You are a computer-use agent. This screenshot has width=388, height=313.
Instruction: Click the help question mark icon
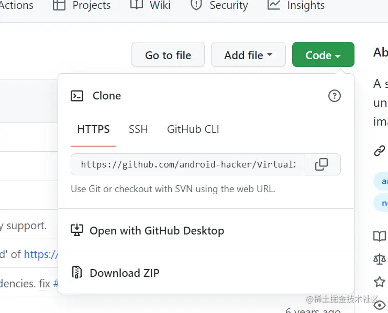334,96
